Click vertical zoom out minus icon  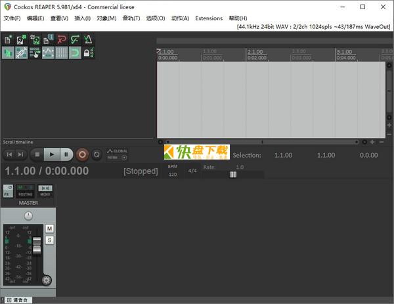(x=389, y=135)
